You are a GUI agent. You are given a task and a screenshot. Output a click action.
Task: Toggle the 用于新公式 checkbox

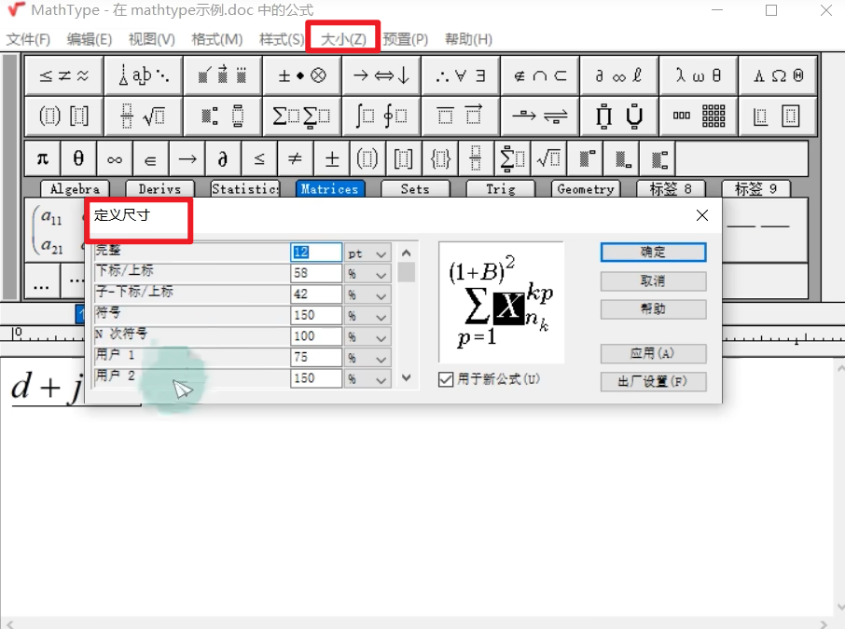[446, 379]
